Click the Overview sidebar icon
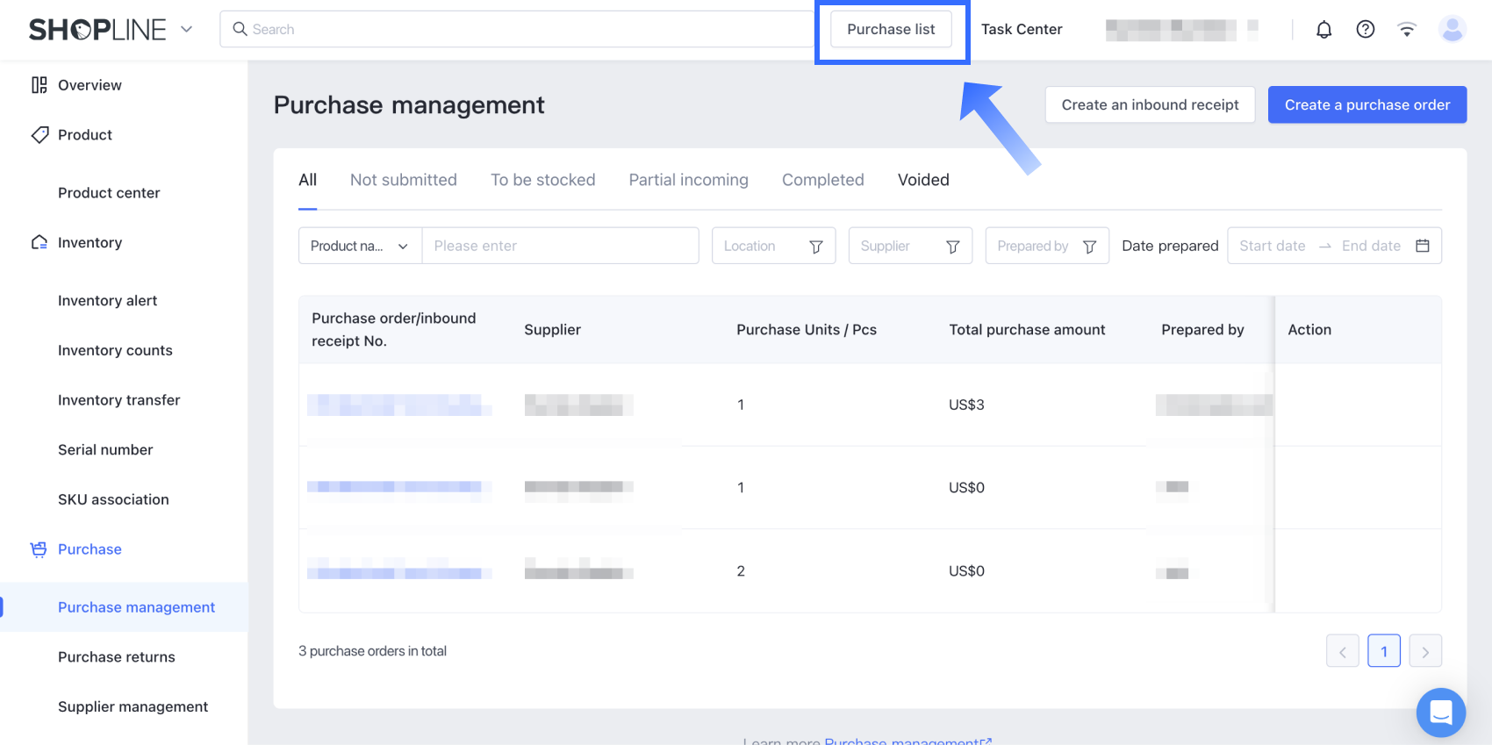 pyautogui.click(x=39, y=85)
